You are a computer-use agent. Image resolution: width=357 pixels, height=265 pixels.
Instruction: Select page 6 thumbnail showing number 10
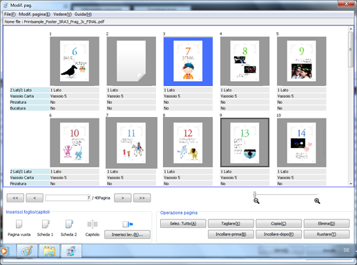pyautogui.click(x=75, y=142)
